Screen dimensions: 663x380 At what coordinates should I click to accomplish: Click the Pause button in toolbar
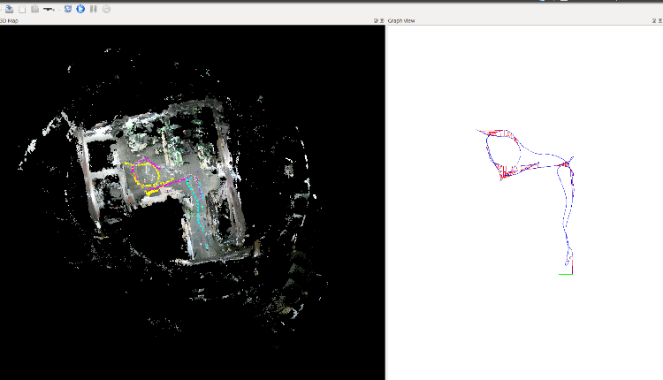94,9
